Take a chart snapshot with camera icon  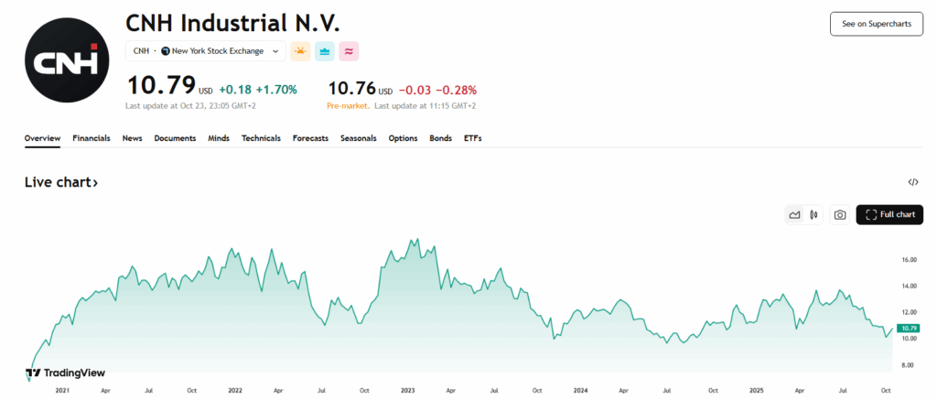pyautogui.click(x=839, y=215)
